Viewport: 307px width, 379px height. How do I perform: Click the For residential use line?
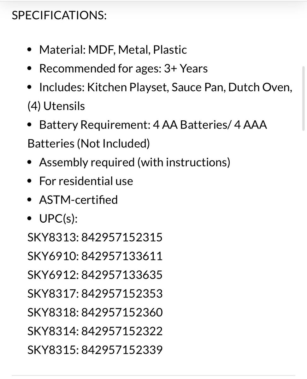tap(86, 181)
